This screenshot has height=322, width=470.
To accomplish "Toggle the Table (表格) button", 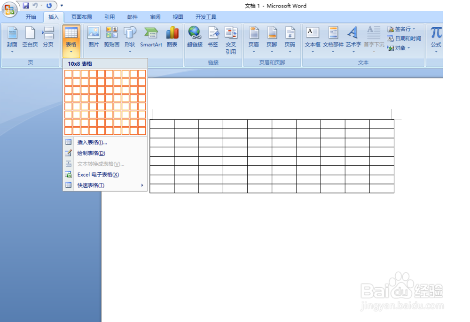I will [71, 41].
